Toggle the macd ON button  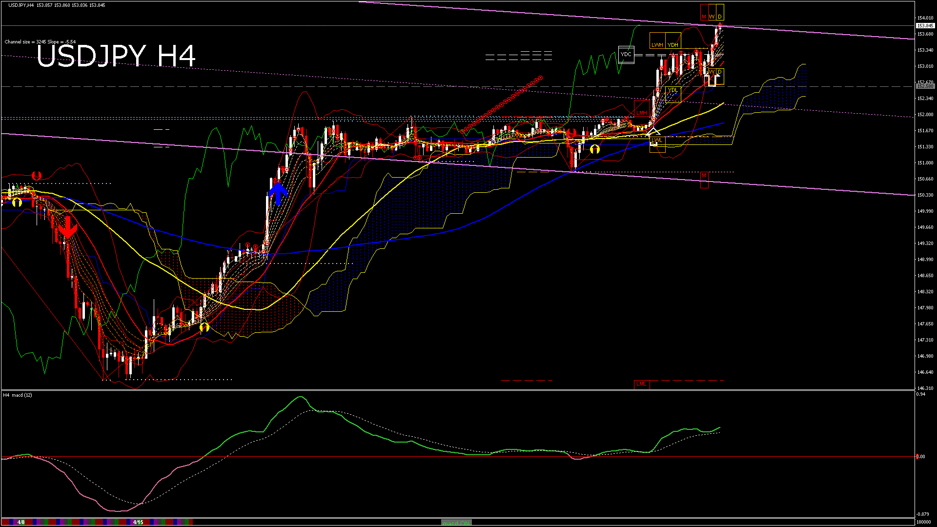457,522
